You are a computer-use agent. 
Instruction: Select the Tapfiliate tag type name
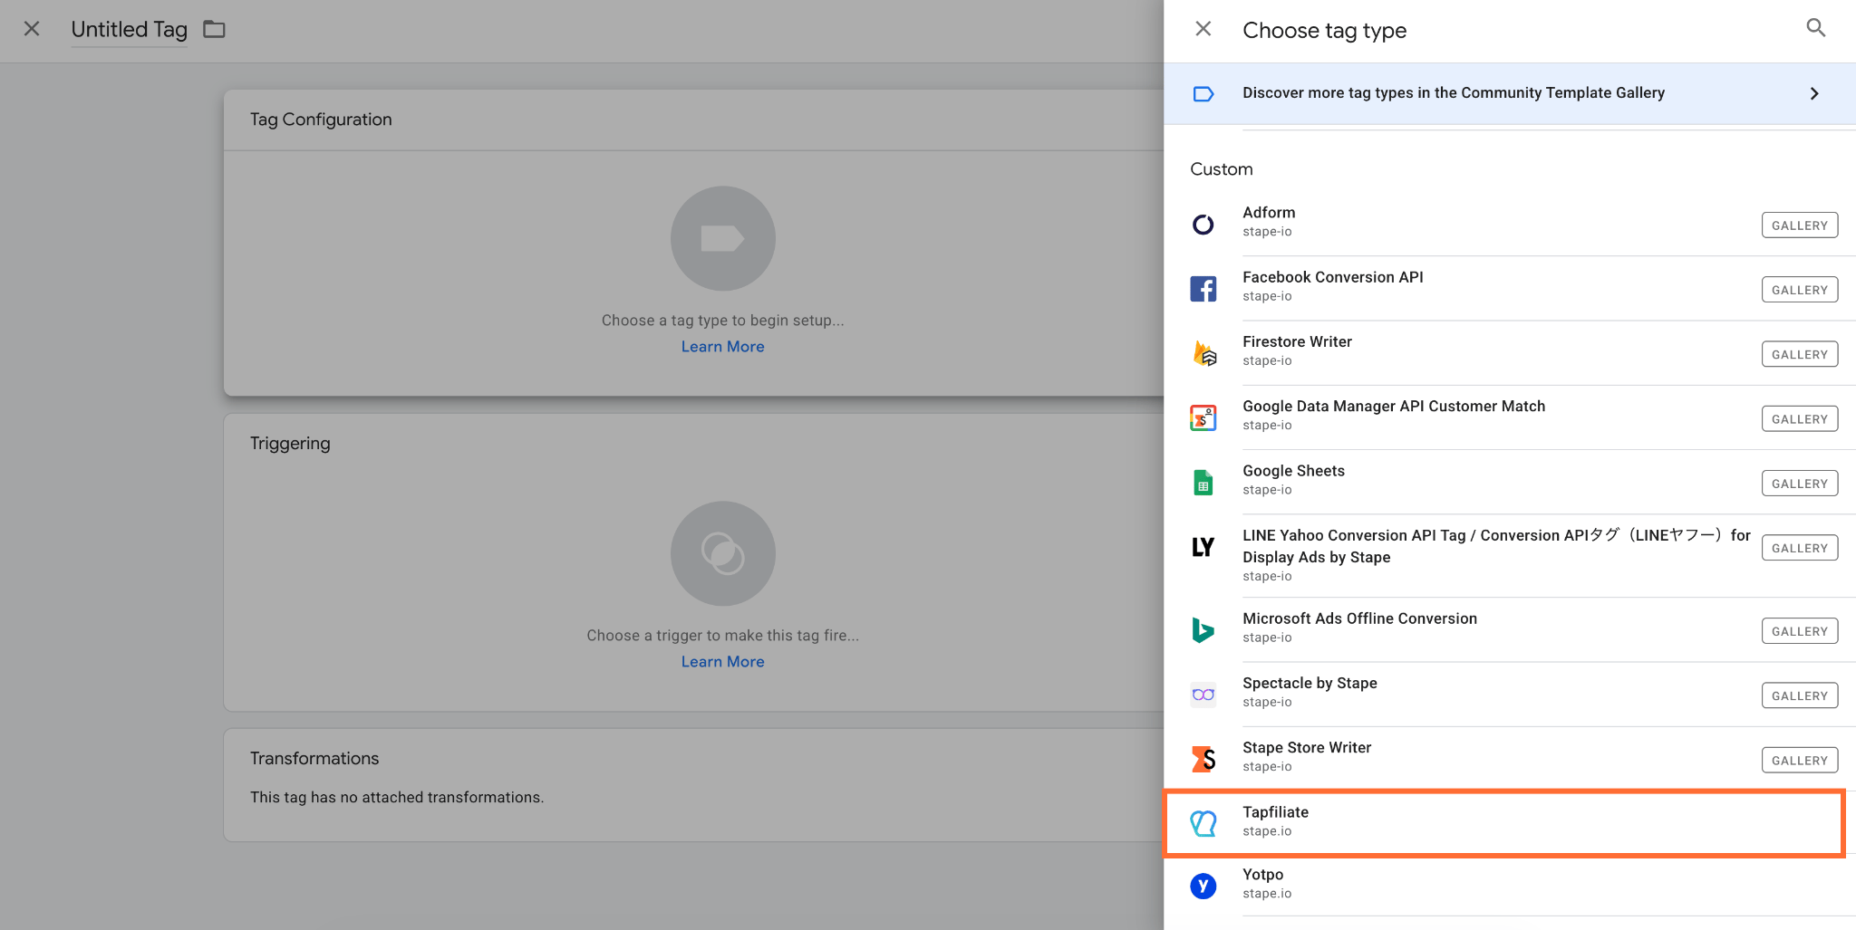click(1275, 812)
